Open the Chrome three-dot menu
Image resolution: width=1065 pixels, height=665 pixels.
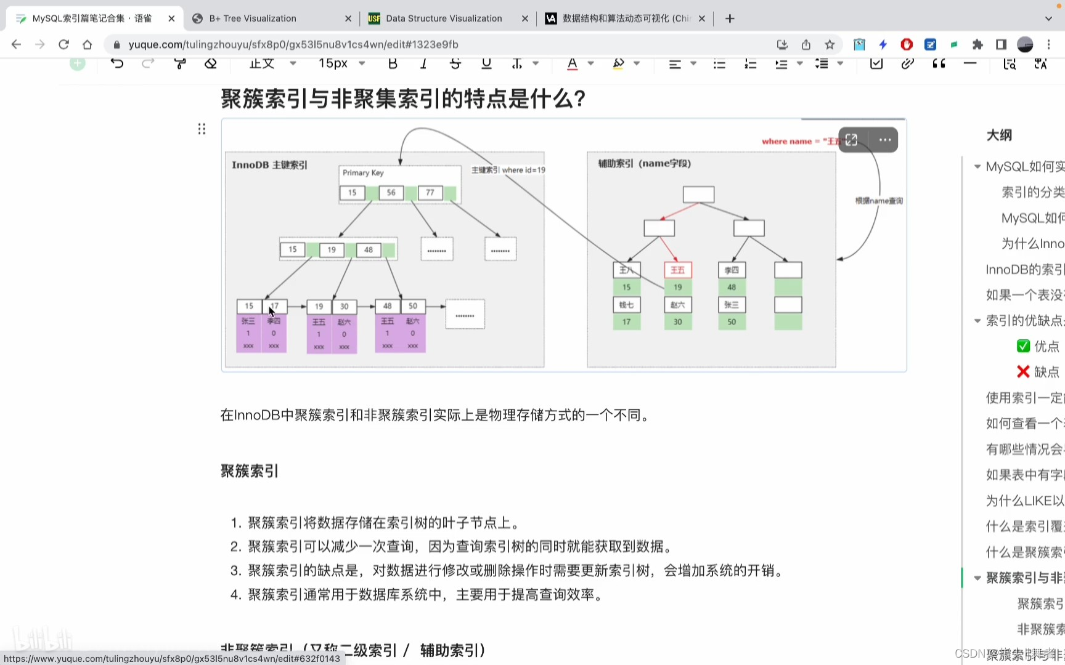point(1048,44)
